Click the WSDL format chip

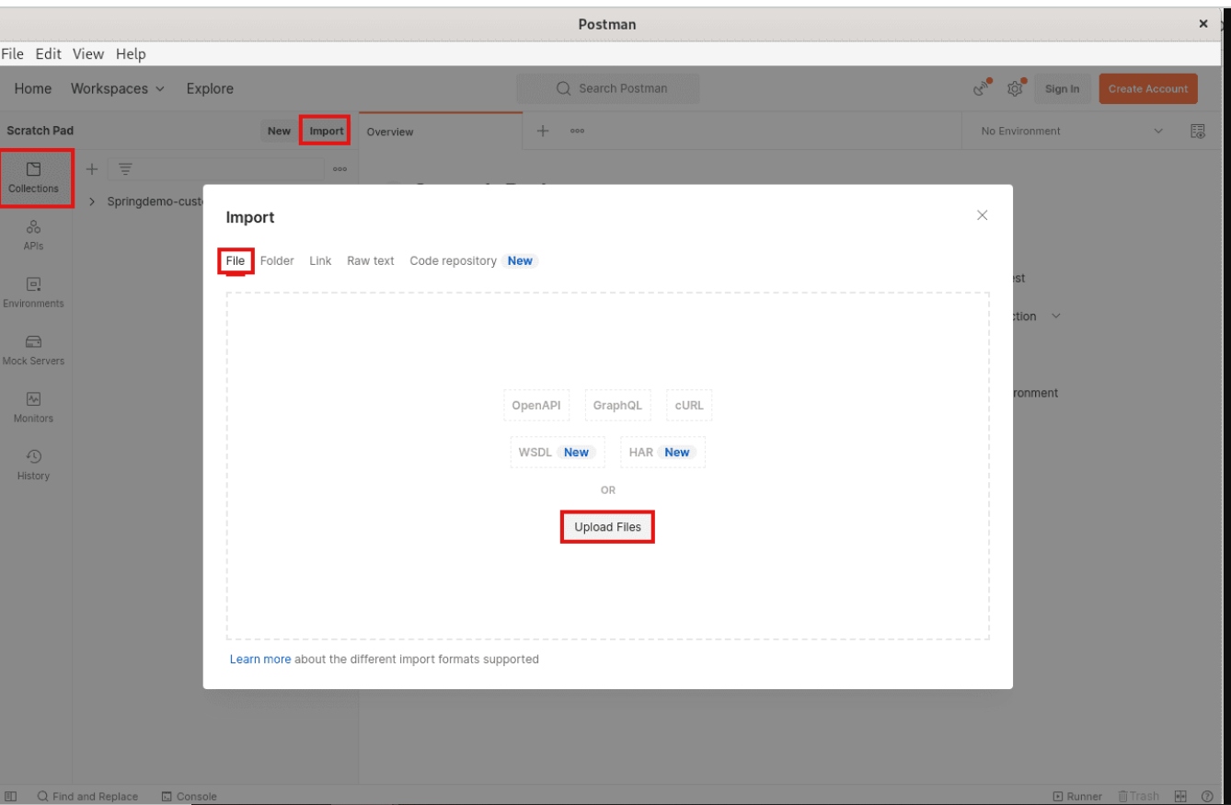pyautogui.click(x=557, y=452)
